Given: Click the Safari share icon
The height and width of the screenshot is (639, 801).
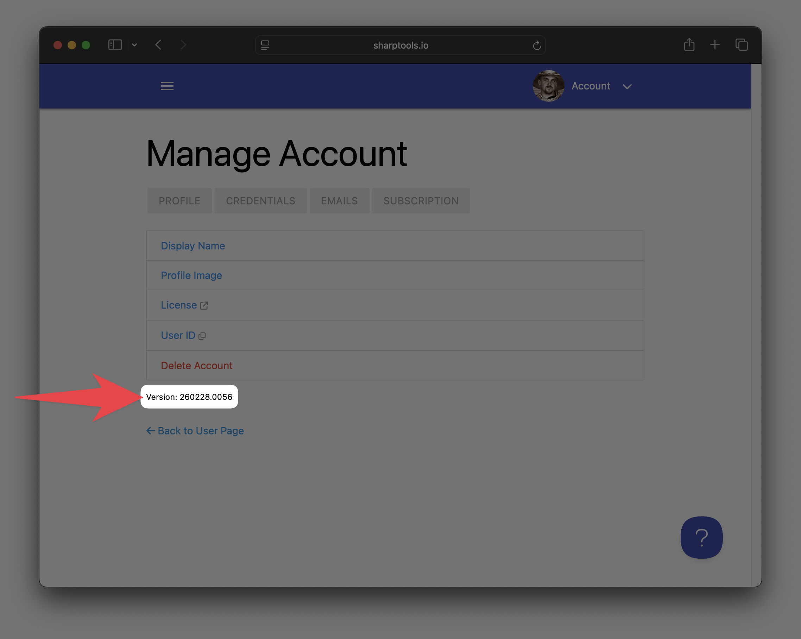Looking at the screenshot, I should pyautogui.click(x=689, y=45).
